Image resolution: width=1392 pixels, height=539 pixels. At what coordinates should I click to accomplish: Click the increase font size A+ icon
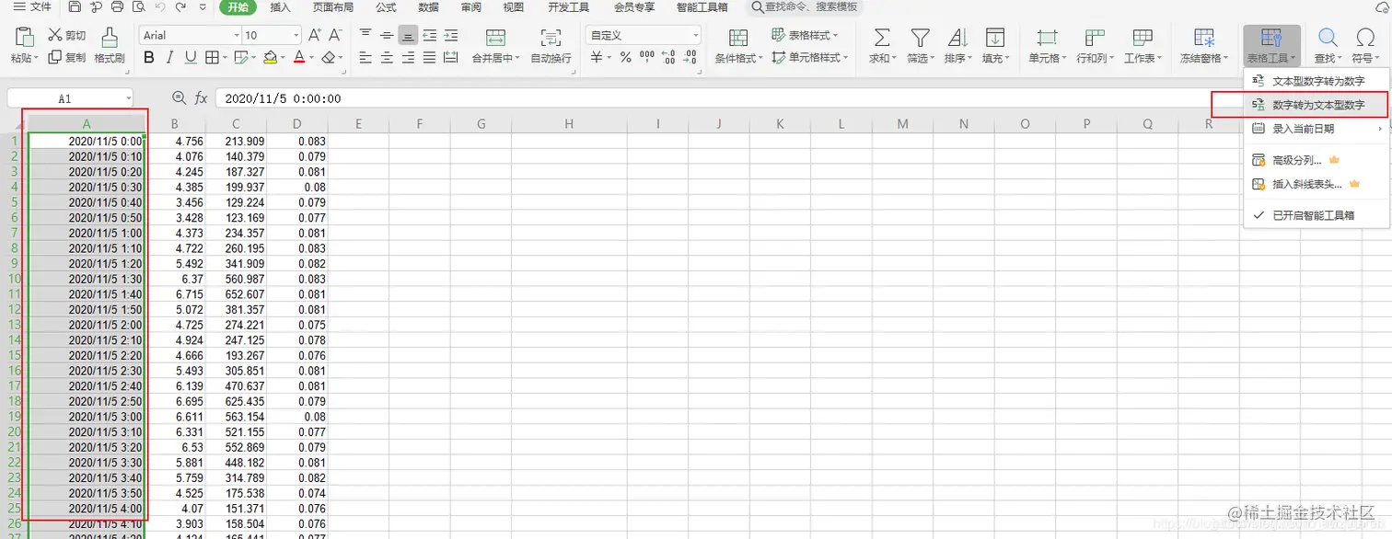click(315, 35)
